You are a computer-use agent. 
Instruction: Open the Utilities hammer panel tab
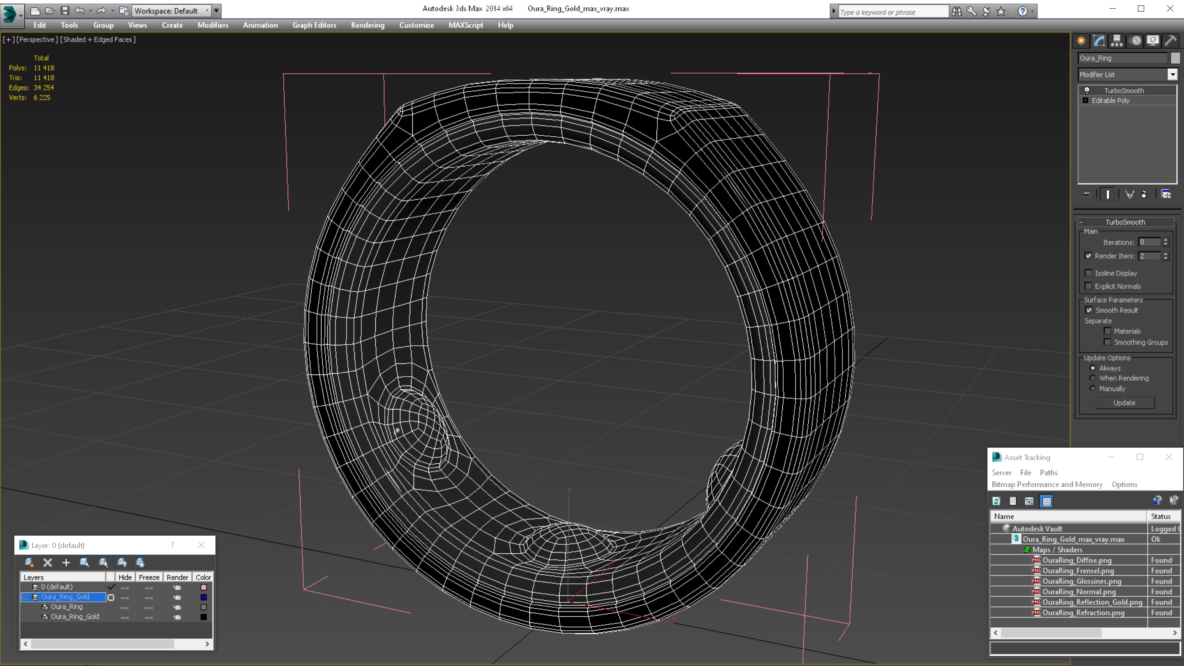point(1170,41)
